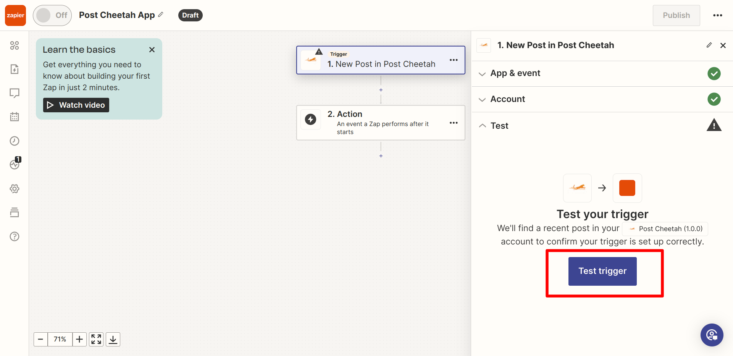Add a step after the Action step
Screen dimensions: 733x356
[381, 156]
